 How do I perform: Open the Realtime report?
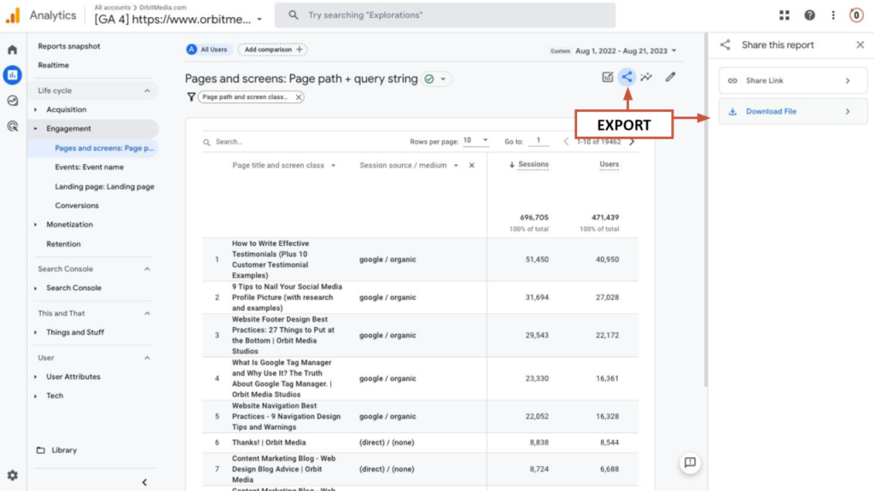54,65
